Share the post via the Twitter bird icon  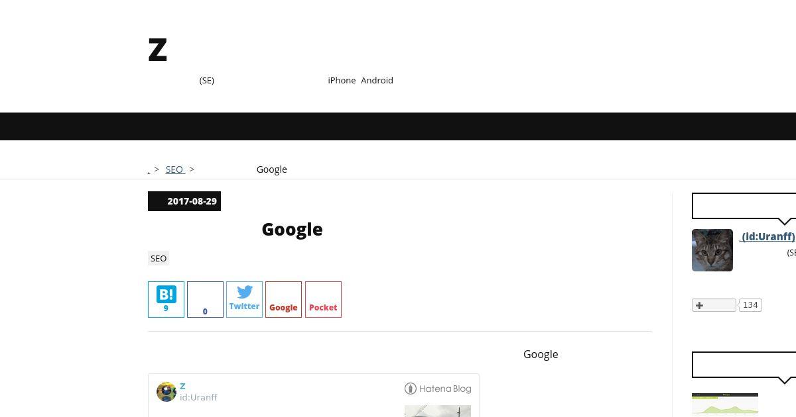(x=244, y=299)
